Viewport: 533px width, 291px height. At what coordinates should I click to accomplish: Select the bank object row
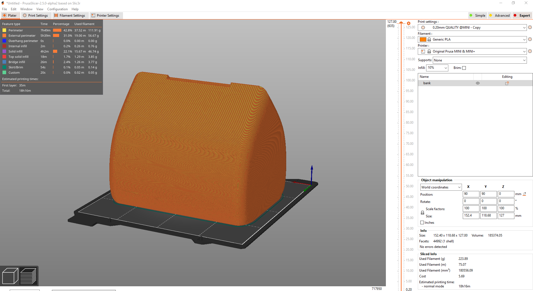click(475, 83)
